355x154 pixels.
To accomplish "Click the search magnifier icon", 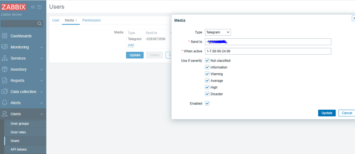I will (x=39, y=23).
